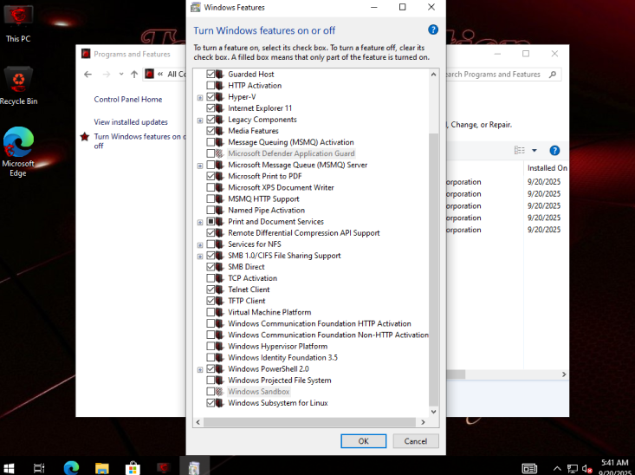Click the view options icon in Programs and Features

pos(520,150)
